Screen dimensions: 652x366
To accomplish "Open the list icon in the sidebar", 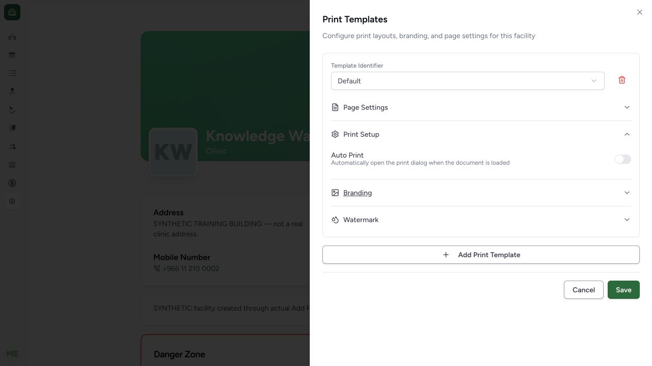I will point(12,73).
